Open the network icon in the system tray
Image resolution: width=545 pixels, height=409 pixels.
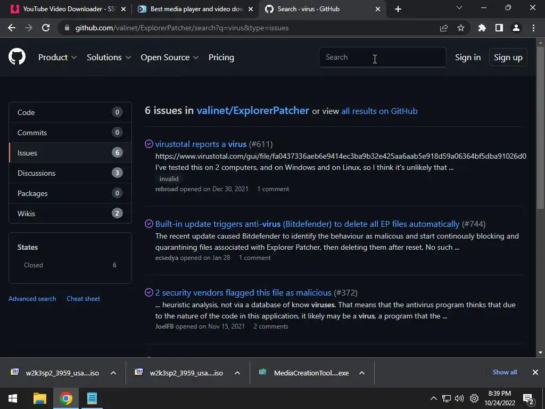point(447,398)
